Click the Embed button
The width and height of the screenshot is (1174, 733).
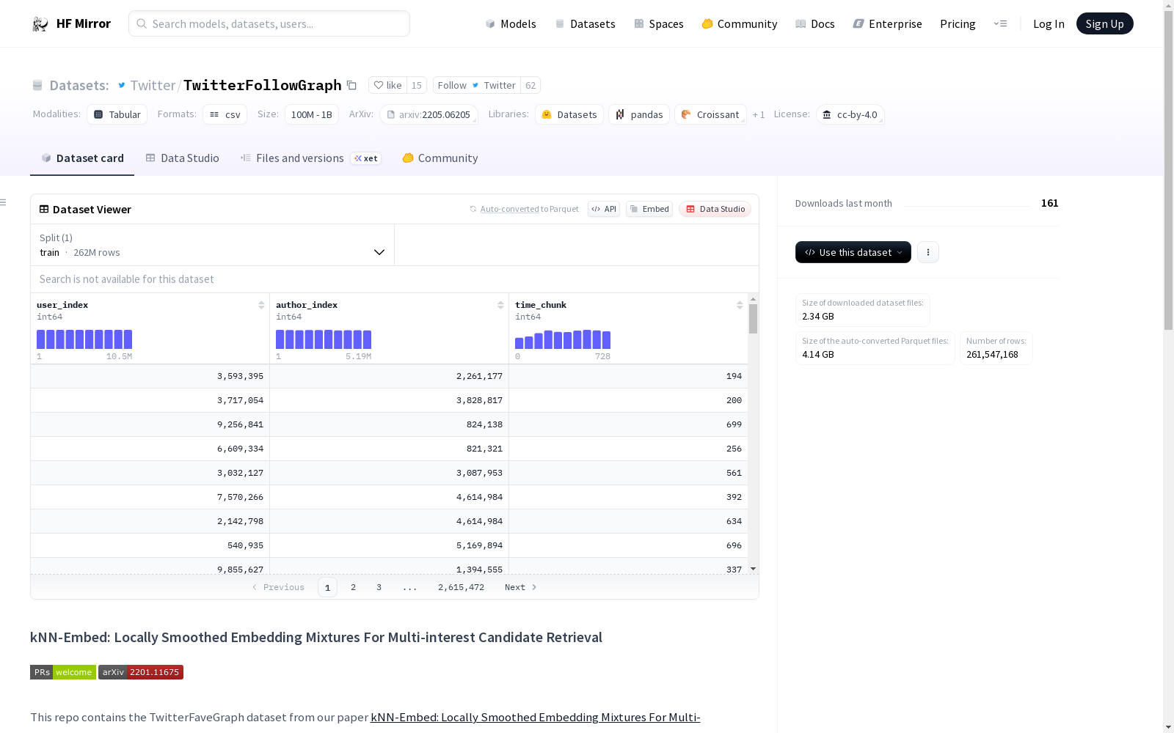click(649, 209)
